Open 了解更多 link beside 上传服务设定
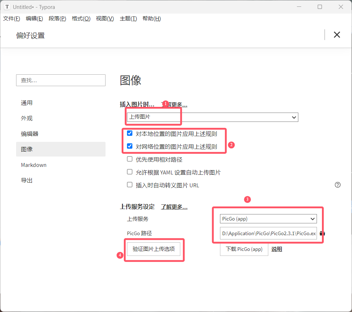 174,207
